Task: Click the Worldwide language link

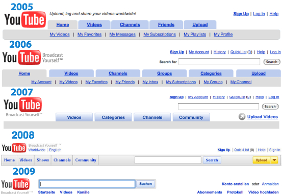Action: pyautogui.click(x=37, y=150)
